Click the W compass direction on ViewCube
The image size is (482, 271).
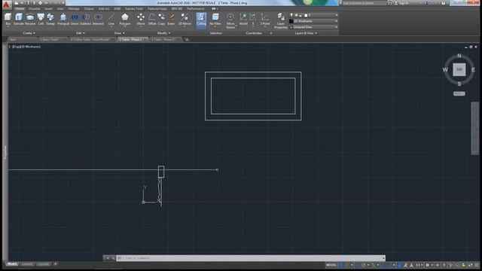(445, 70)
